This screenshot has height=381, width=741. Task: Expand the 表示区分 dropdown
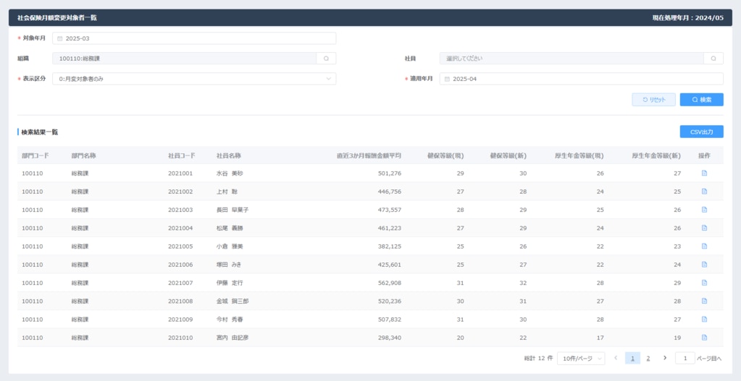coord(193,79)
